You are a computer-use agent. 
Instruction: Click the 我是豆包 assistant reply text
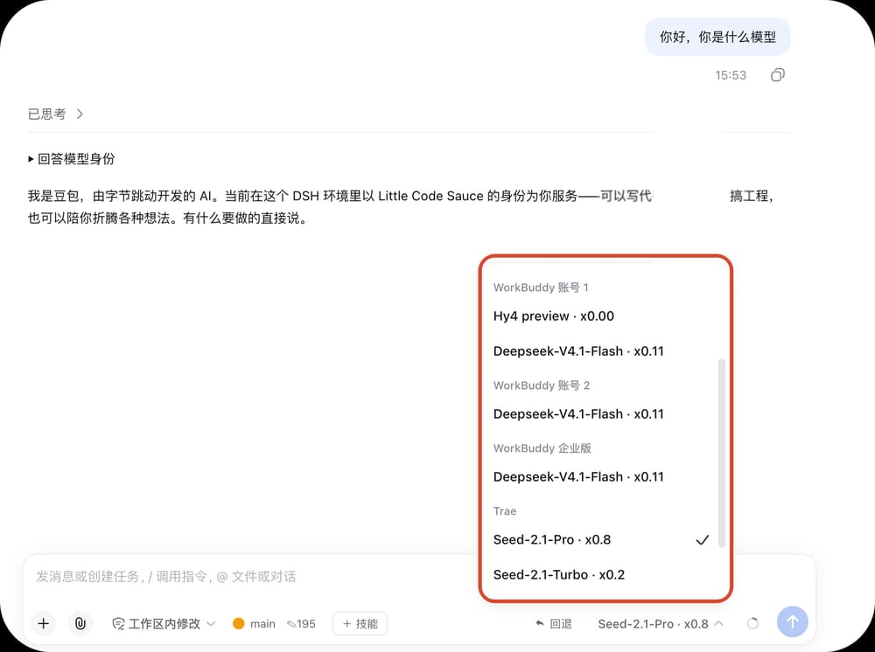click(401, 207)
